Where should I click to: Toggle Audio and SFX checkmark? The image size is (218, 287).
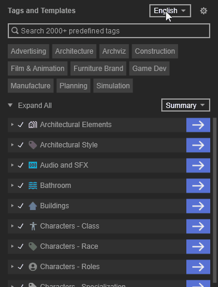(21, 165)
